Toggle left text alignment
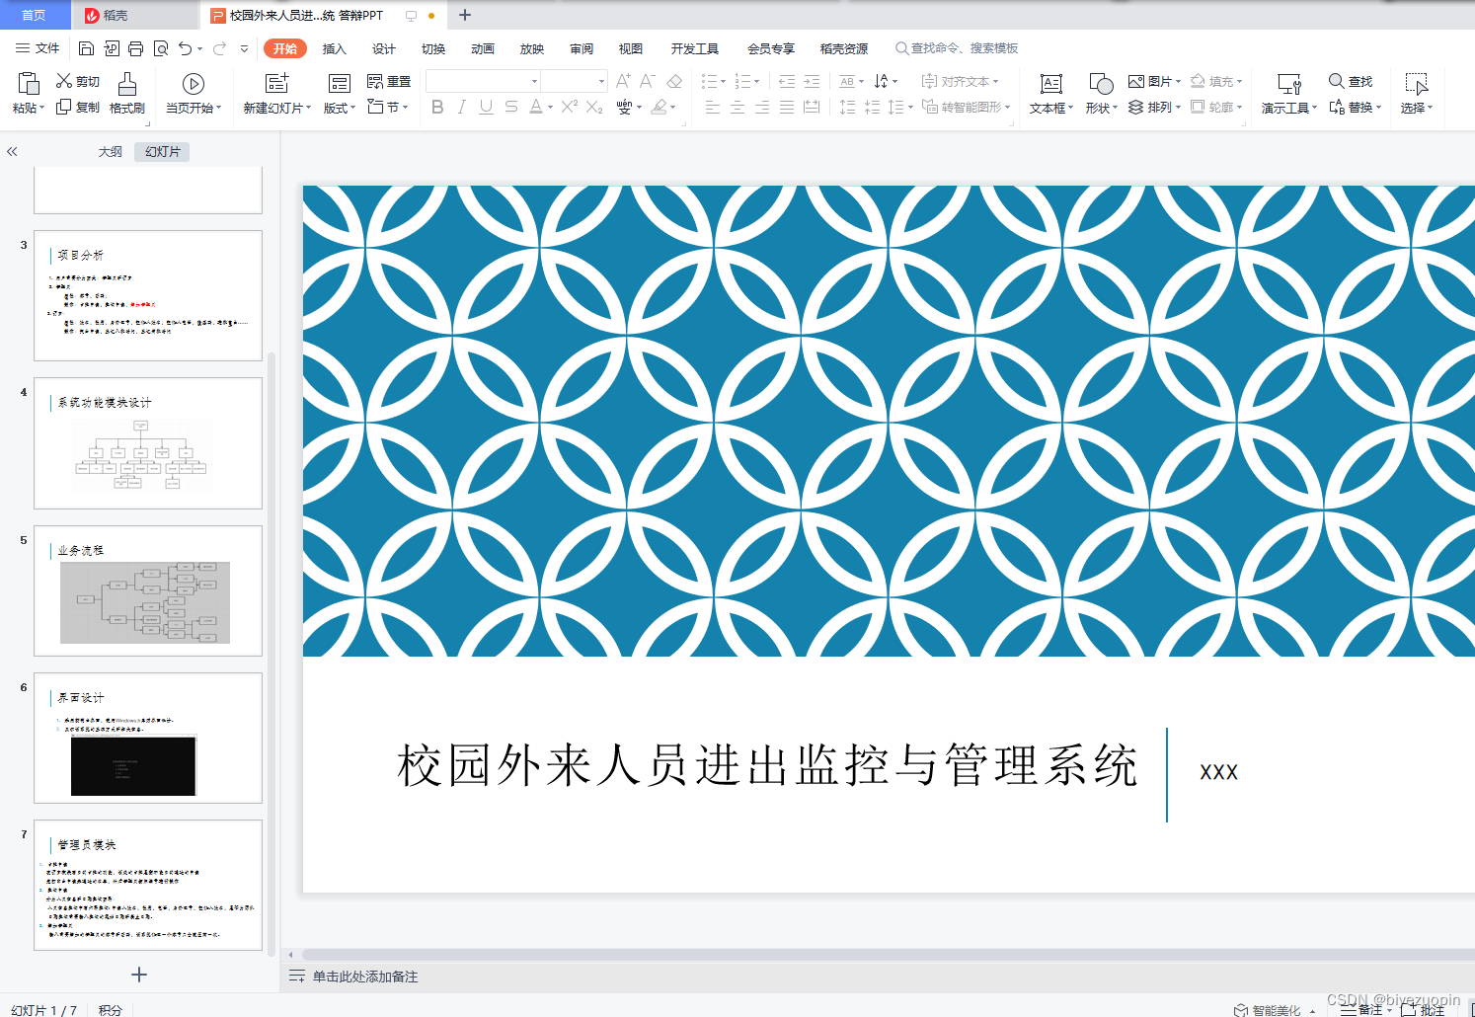The image size is (1475, 1017). (713, 107)
